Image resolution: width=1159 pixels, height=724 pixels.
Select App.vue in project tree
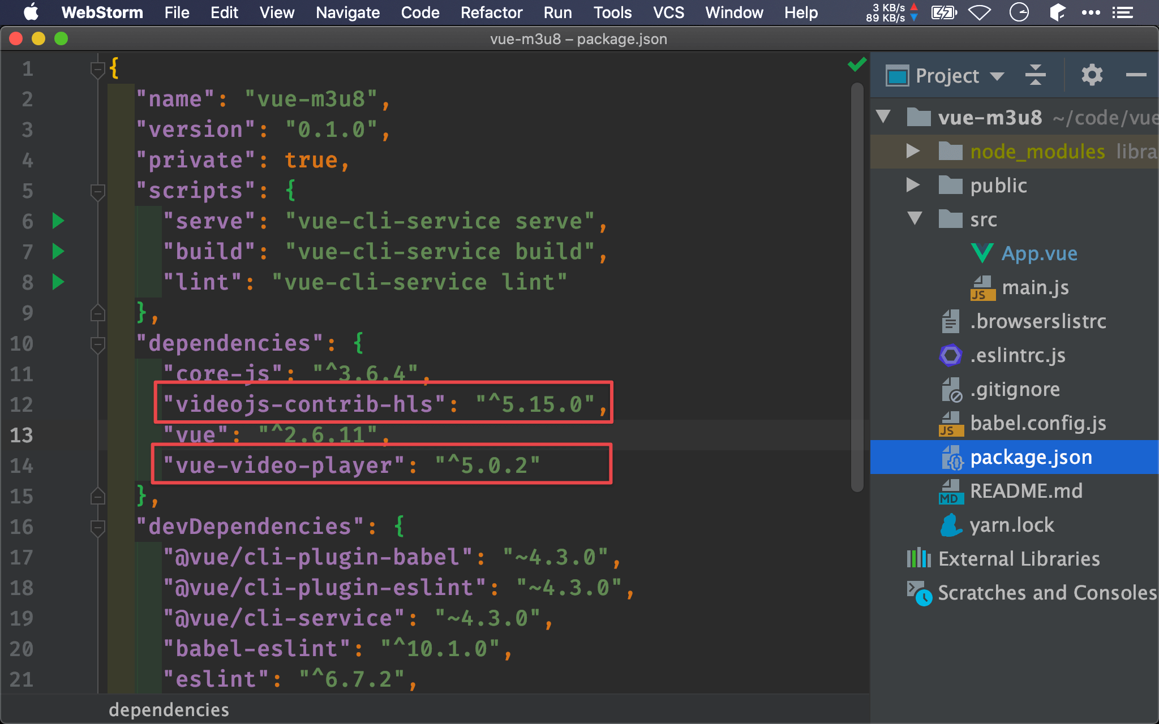click(x=1039, y=253)
